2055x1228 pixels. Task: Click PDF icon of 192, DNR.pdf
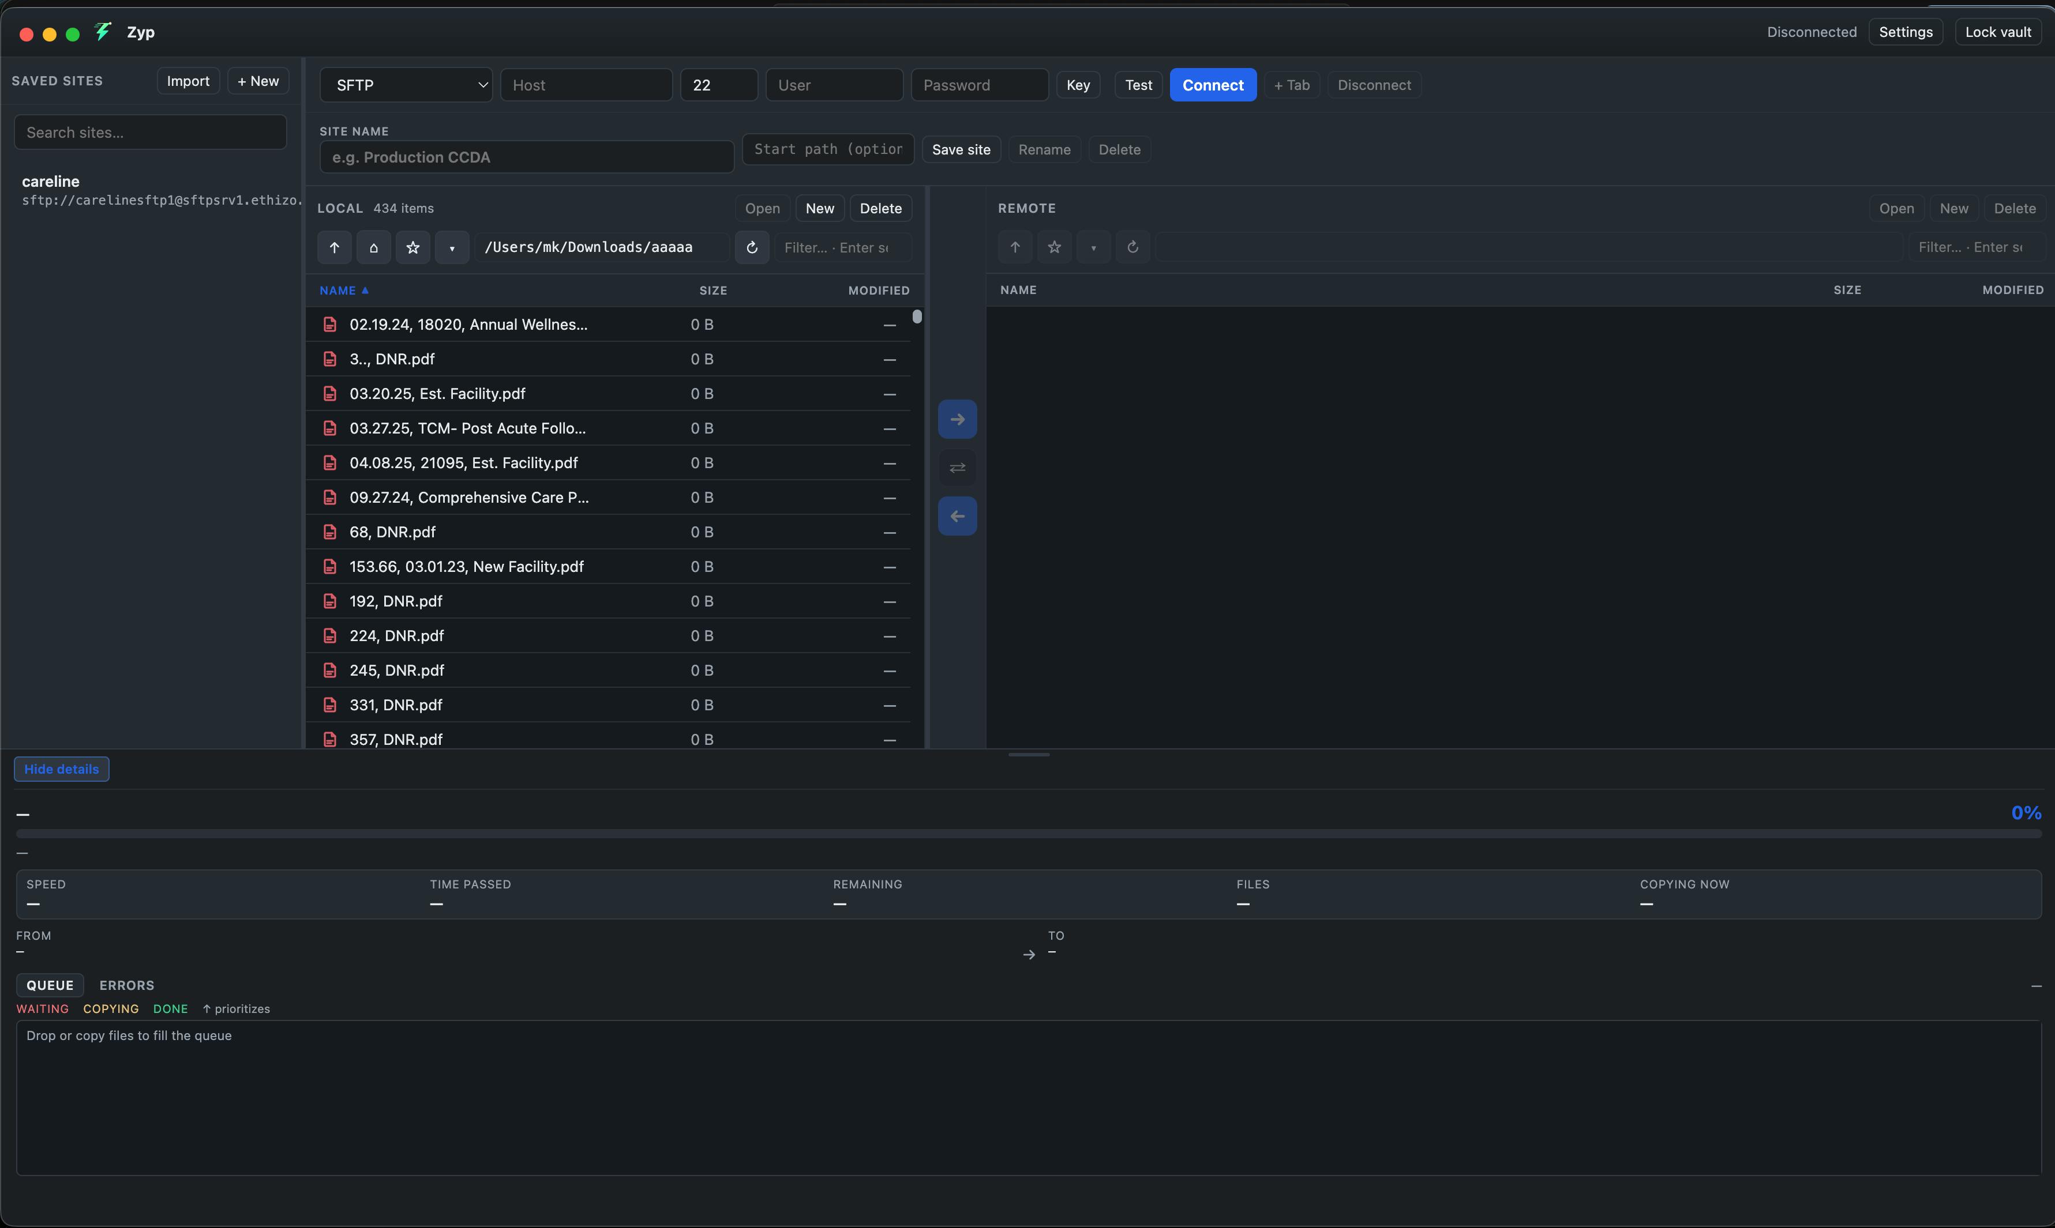pyautogui.click(x=329, y=601)
